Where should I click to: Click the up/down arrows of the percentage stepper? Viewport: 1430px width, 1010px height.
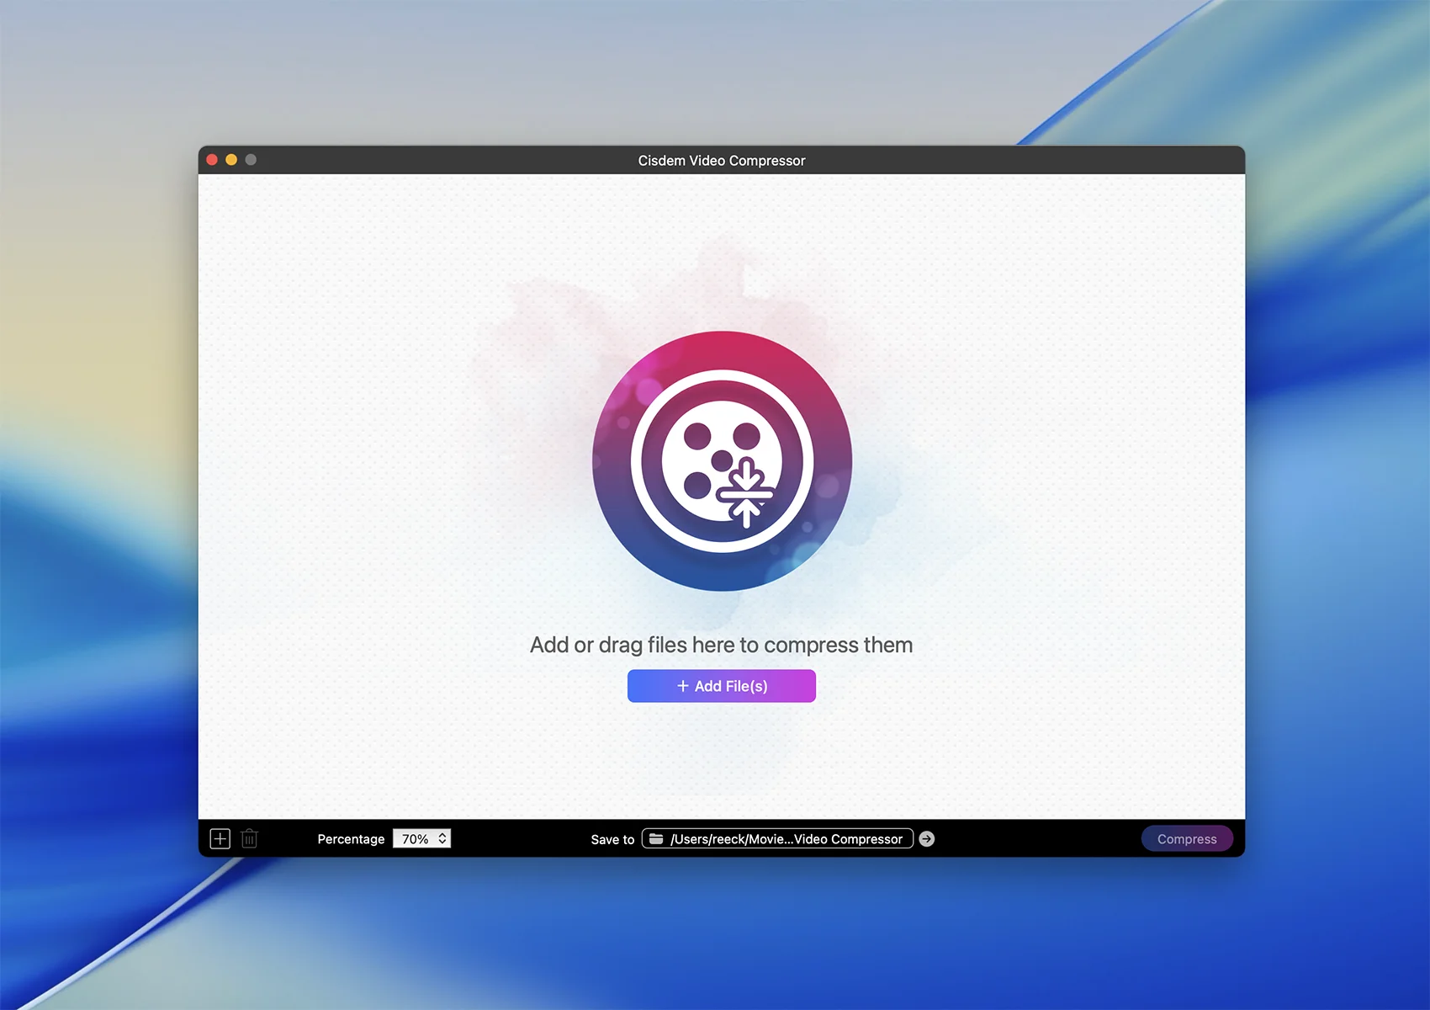coord(442,838)
